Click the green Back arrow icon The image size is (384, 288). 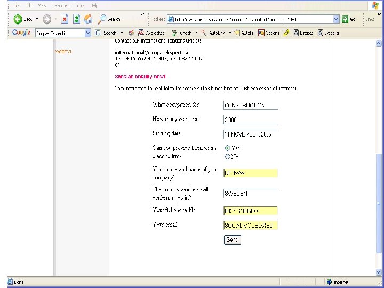pyautogui.click(x=18, y=19)
